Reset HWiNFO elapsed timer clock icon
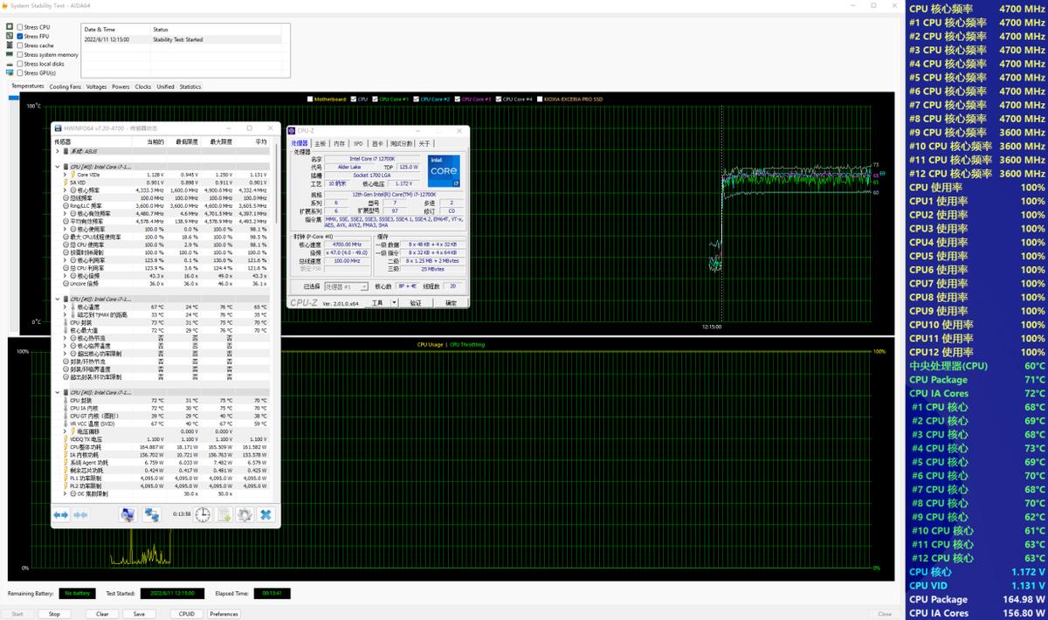1048x620 pixels. [x=202, y=515]
